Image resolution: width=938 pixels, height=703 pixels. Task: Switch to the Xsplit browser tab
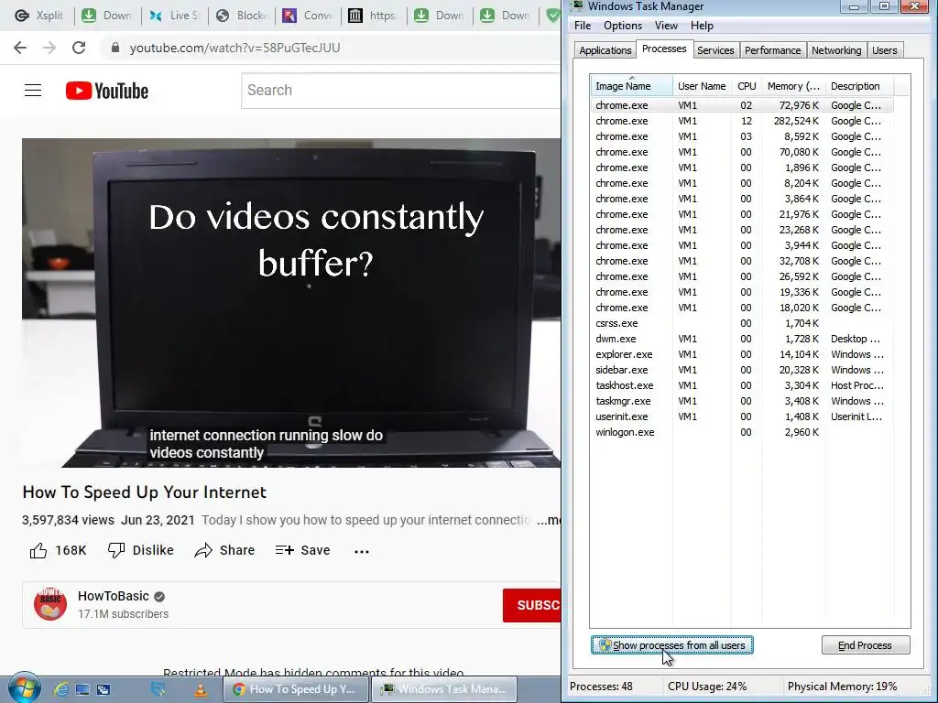pyautogui.click(x=39, y=16)
